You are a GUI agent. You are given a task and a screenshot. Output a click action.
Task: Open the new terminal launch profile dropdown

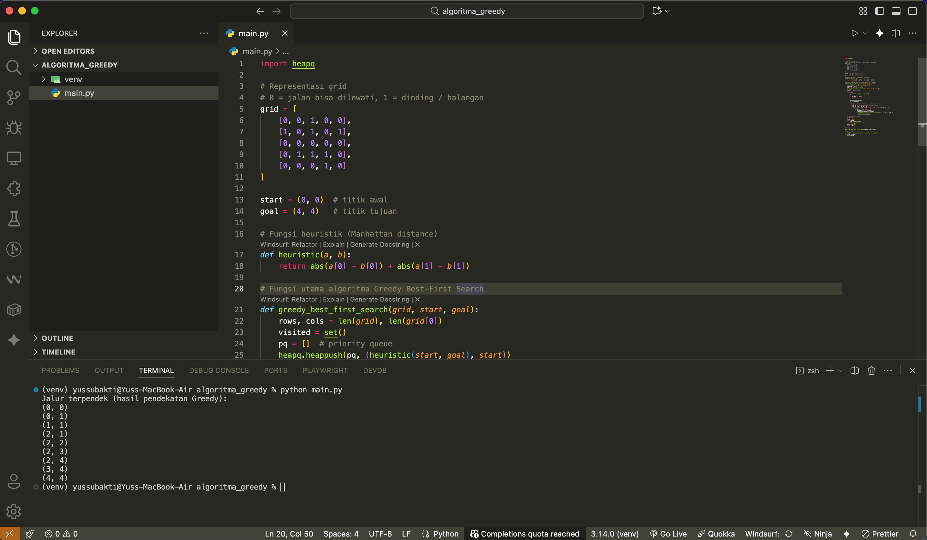click(840, 371)
